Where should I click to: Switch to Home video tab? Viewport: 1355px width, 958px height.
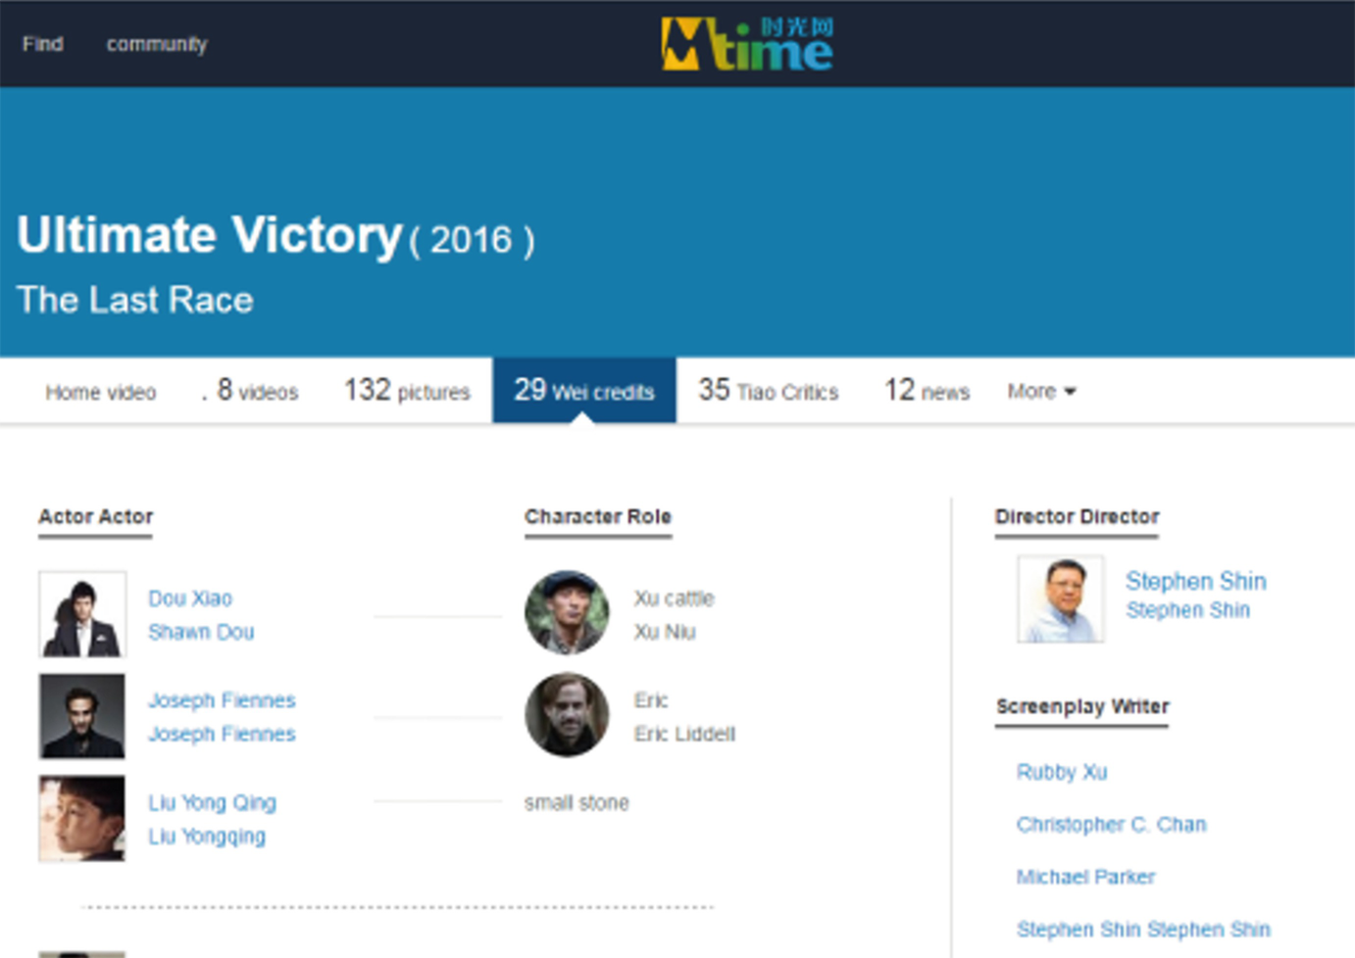[x=100, y=392]
